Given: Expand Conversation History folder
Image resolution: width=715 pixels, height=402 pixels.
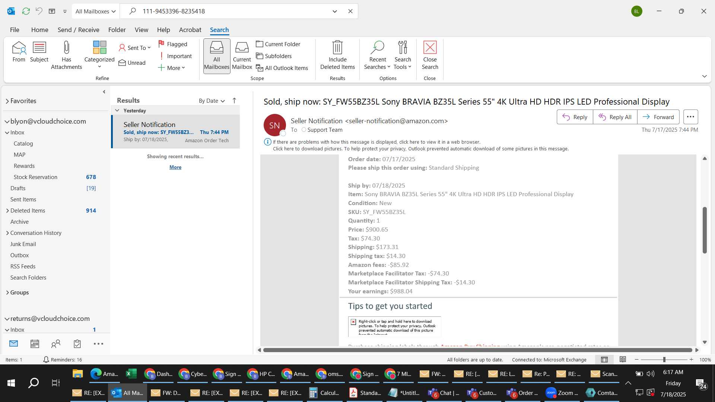Looking at the screenshot, I should tap(7, 233).
